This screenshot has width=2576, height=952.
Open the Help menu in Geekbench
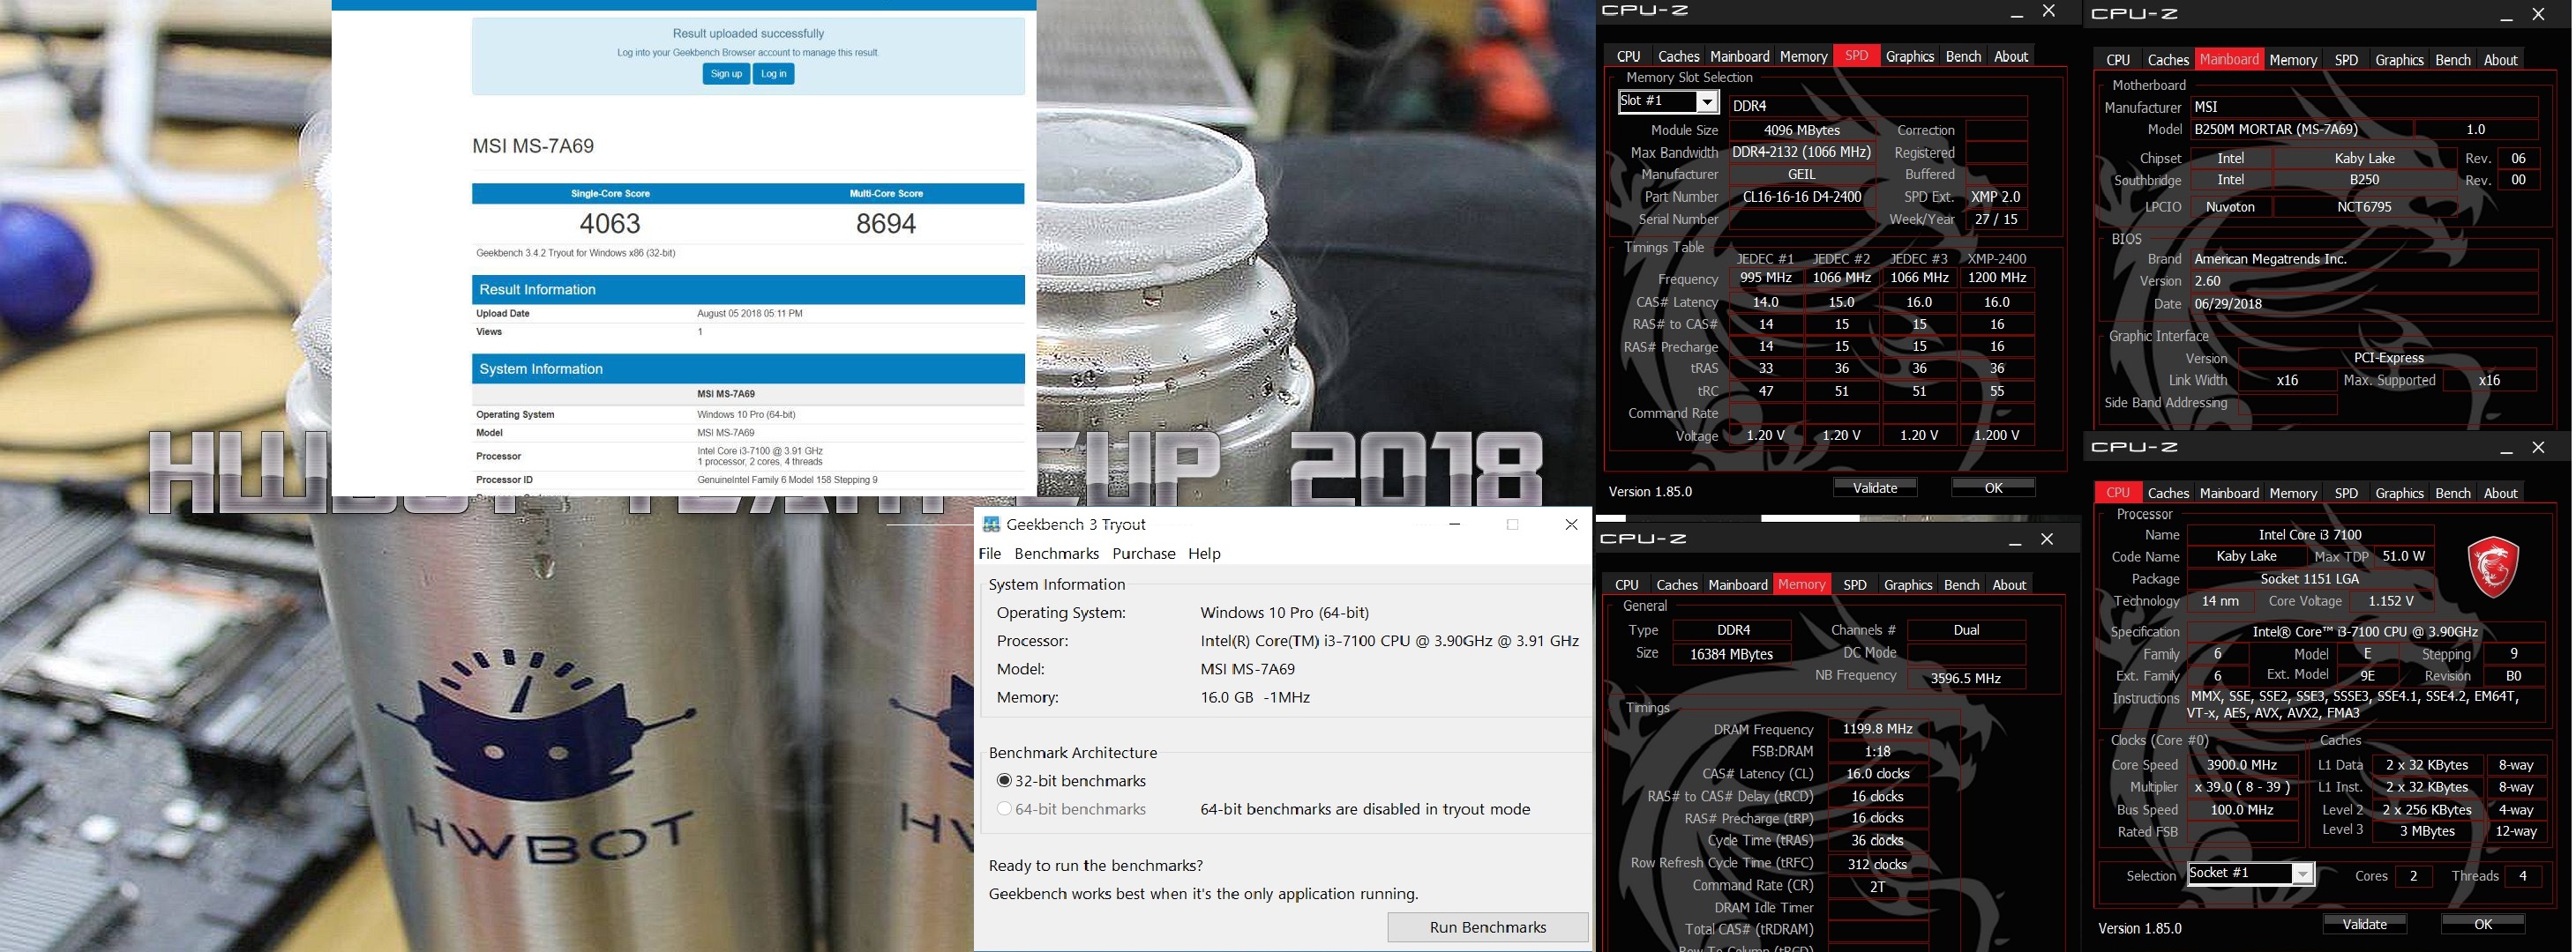pyautogui.click(x=1204, y=554)
